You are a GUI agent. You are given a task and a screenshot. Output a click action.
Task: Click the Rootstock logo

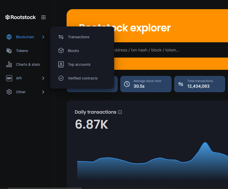pos(21,17)
